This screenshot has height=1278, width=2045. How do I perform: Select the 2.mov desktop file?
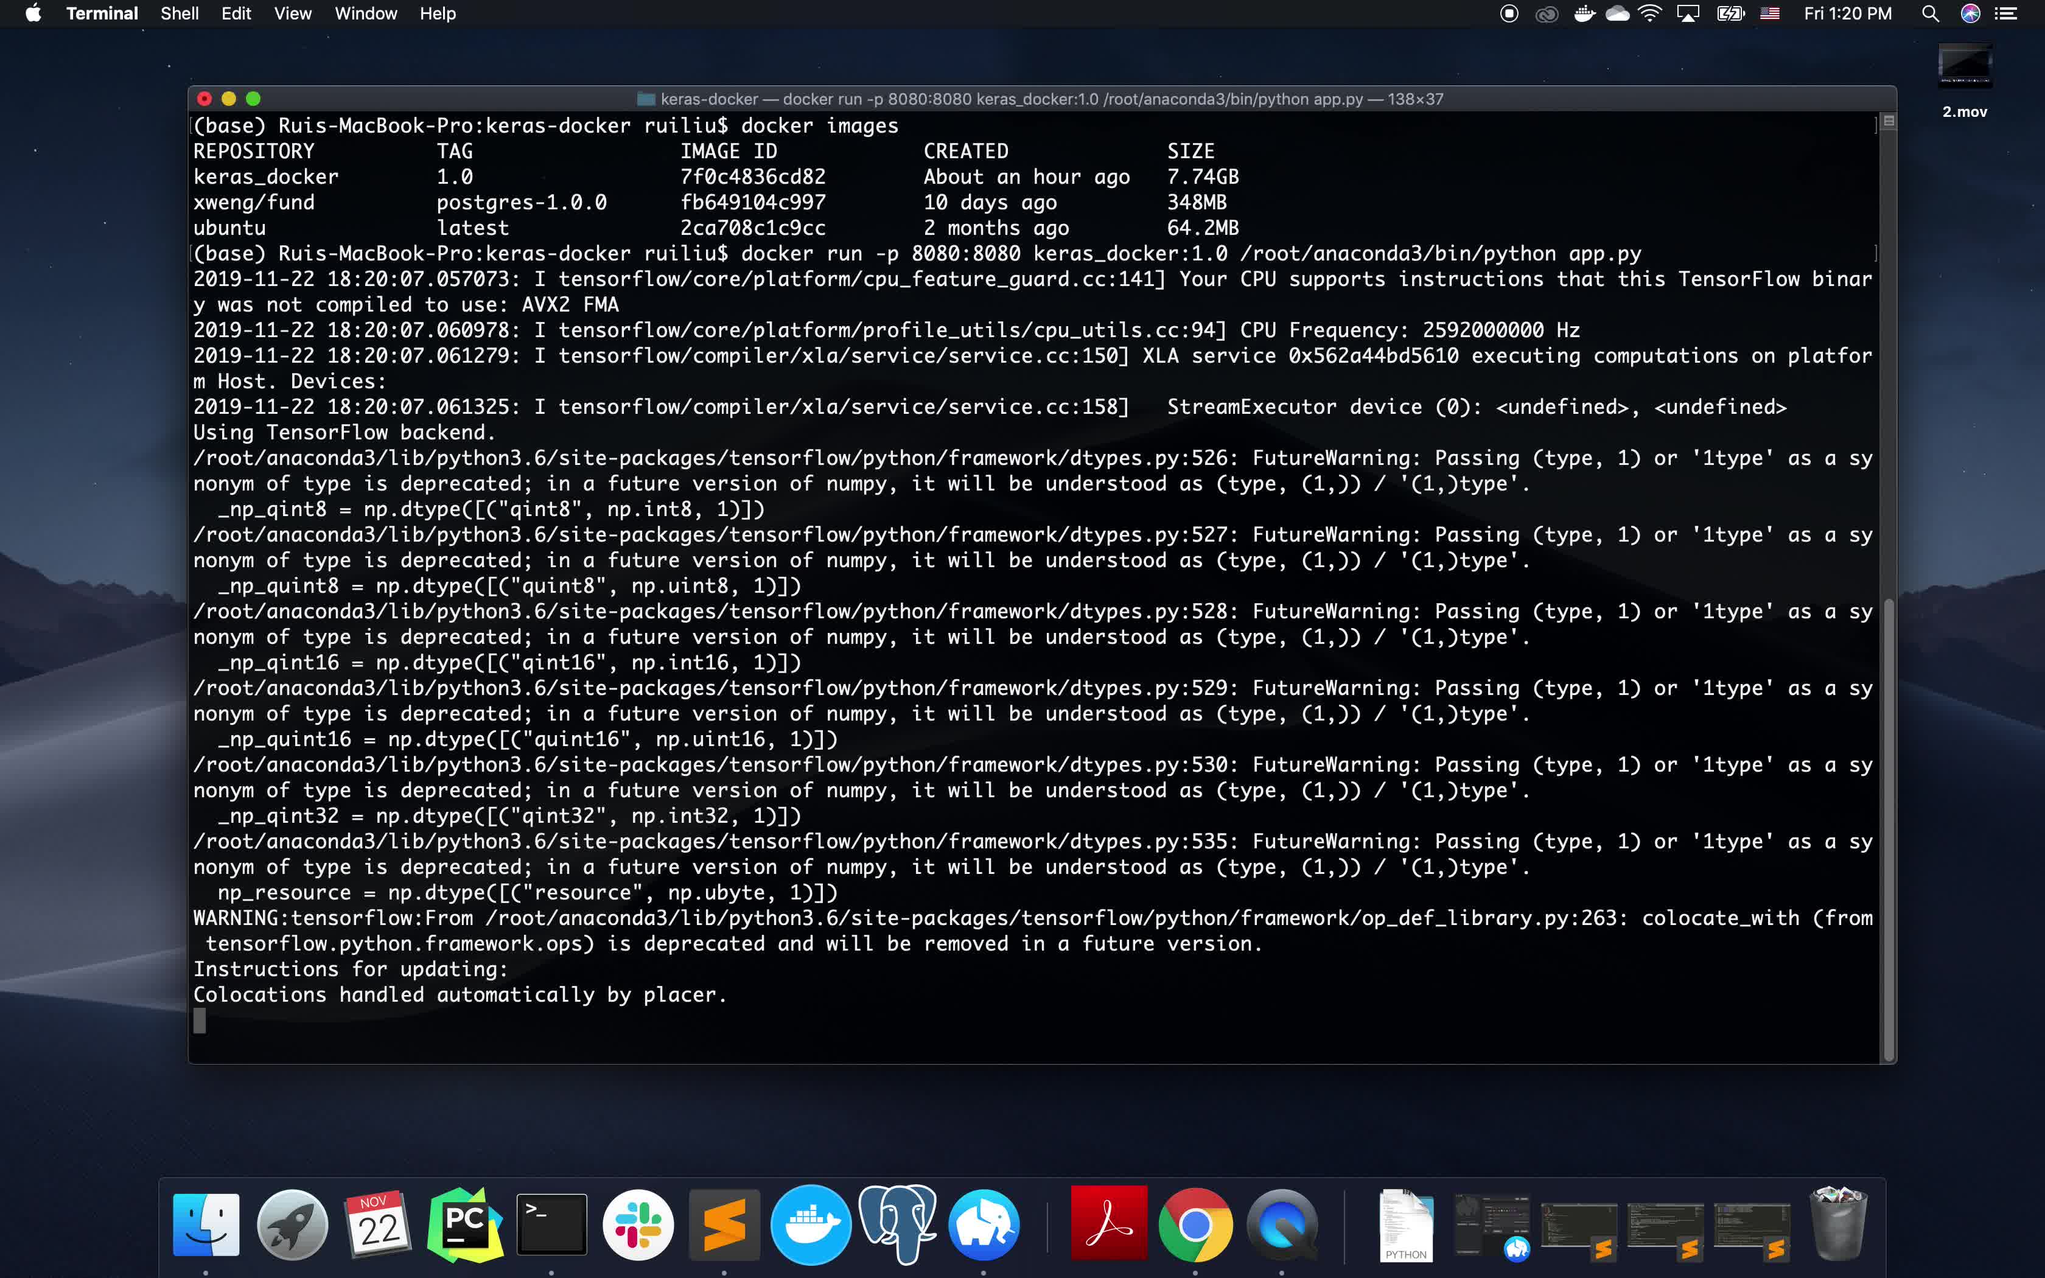click(1965, 81)
